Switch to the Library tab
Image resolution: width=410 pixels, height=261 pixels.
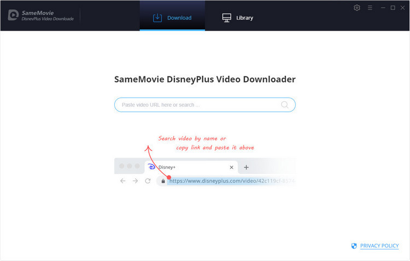(x=237, y=18)
